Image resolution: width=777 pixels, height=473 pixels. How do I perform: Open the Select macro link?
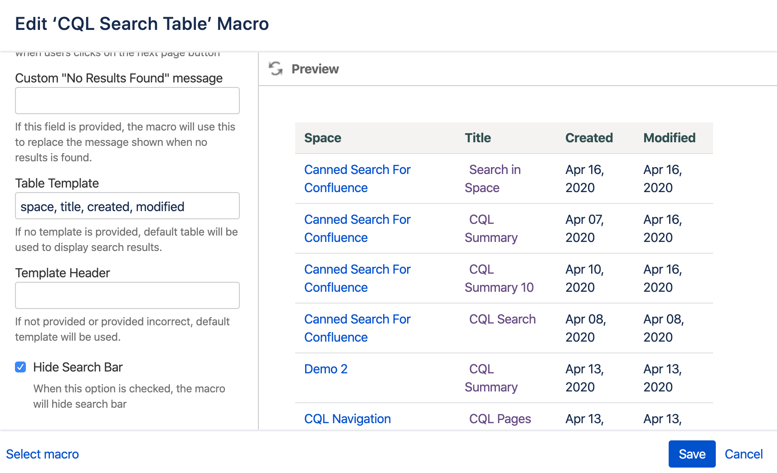point(43,454)
